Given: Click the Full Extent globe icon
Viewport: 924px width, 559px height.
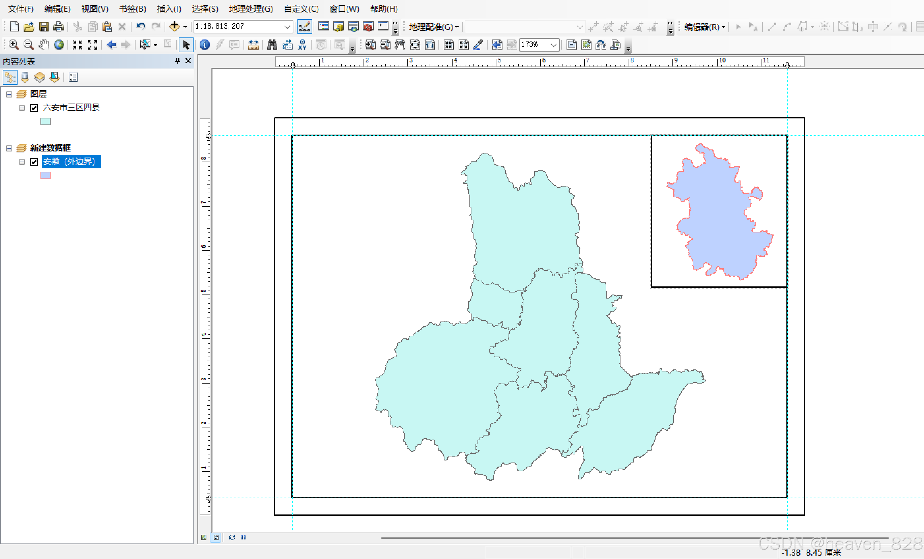Looking at the screenshot, I should click(59, 45).
